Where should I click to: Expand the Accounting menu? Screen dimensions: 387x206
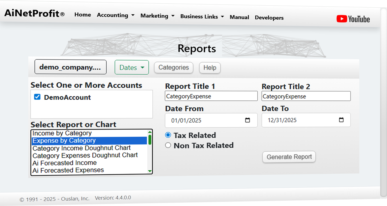[x=116, y=15]
